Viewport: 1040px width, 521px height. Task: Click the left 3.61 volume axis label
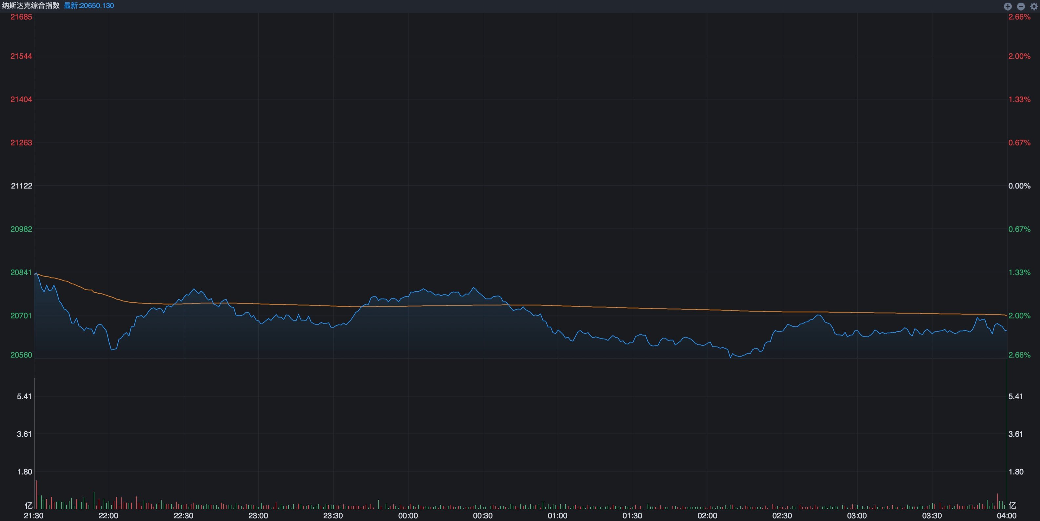tap(24, 434)
